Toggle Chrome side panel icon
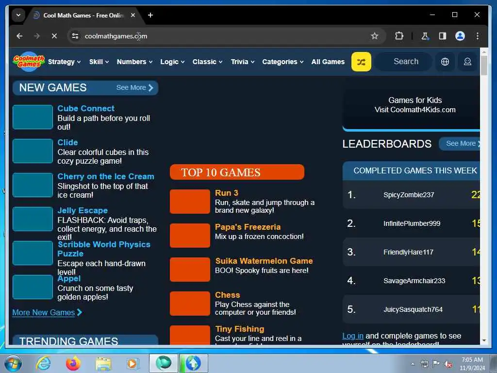The height and width of the screenshot is (373, 497). [x=443, y=36]
